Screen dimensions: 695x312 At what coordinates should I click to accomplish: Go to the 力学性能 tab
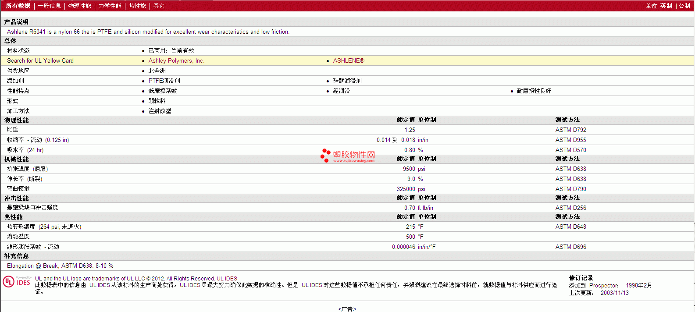tap(110, 6)
